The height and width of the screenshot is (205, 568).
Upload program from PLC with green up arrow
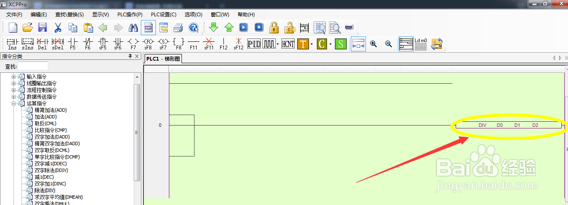[229, 28]
